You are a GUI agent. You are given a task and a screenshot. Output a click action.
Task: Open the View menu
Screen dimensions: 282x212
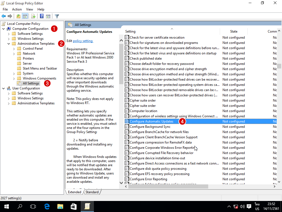29,9
